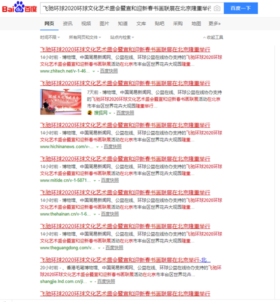This screenshot has height=302, width=280.
Task: Open the first search result title
Action: pyautogui.click(x=125, y=49)
